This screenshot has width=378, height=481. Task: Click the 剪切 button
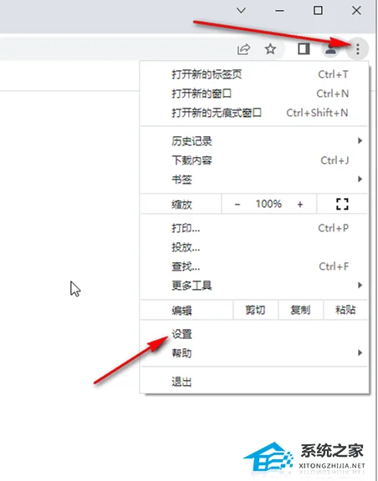click(255, 310)
